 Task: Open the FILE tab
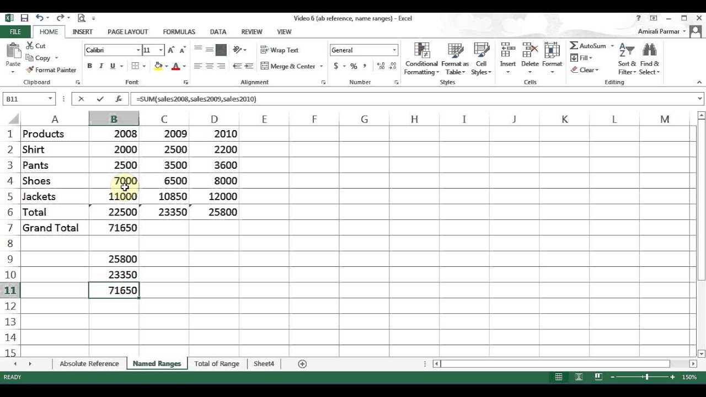(15, 32)
